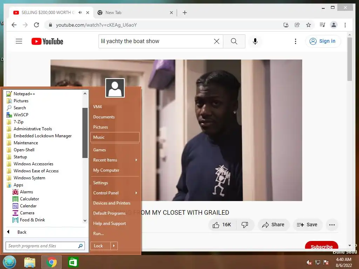This screenshot has width=359, height=269.
Task: Save video to playlist
Action: tap(307, 225)
